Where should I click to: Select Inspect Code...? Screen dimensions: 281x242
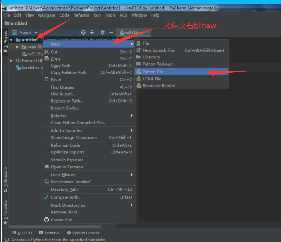pyautogui.click(x=89, y=108)
